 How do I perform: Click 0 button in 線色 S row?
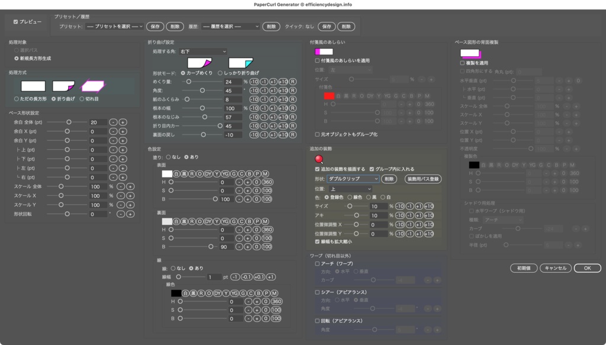[x=266, y=310]
